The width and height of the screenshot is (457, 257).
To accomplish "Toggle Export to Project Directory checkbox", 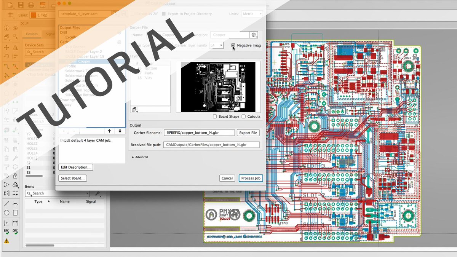I will tap(164, 14).
